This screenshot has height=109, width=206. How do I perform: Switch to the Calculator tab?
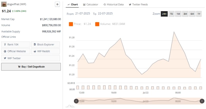click(x=91, y=4)
